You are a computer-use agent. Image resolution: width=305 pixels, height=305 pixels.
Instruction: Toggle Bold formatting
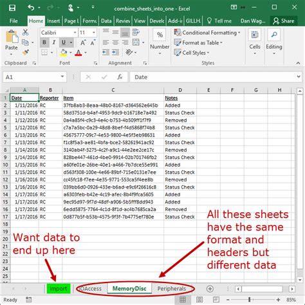click(44, 42)
